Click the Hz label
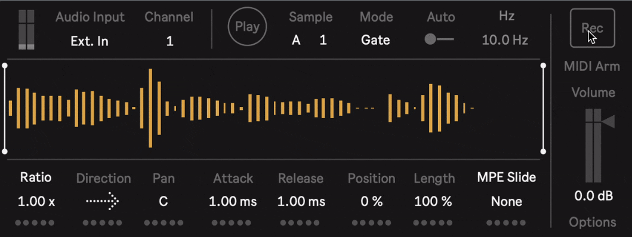Viewport: 632px width, 237px height. click(x=507, y=17)
